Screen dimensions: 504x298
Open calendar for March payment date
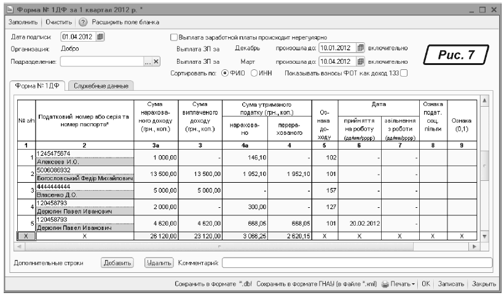361,61
